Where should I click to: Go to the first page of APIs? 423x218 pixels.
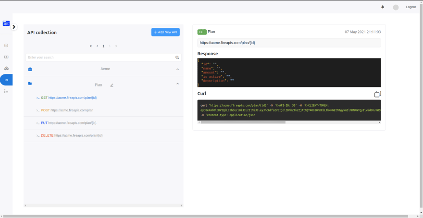pos(91,46)
